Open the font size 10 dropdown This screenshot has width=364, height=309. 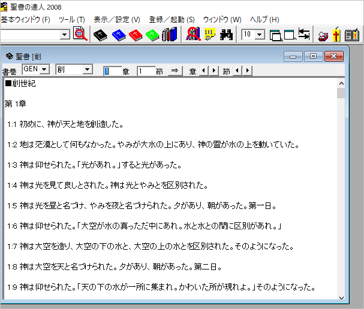pos(259,35)
